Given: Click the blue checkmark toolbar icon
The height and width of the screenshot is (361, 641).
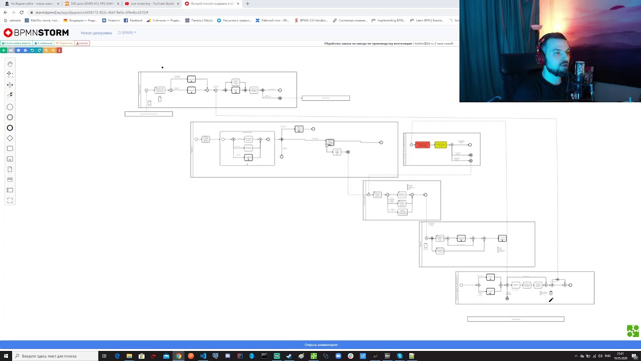Looking at the screenshot, I should pos(18,50).
